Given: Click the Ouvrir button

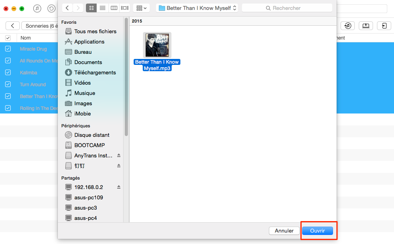Looking at the screenshot, I should [317, 231].
